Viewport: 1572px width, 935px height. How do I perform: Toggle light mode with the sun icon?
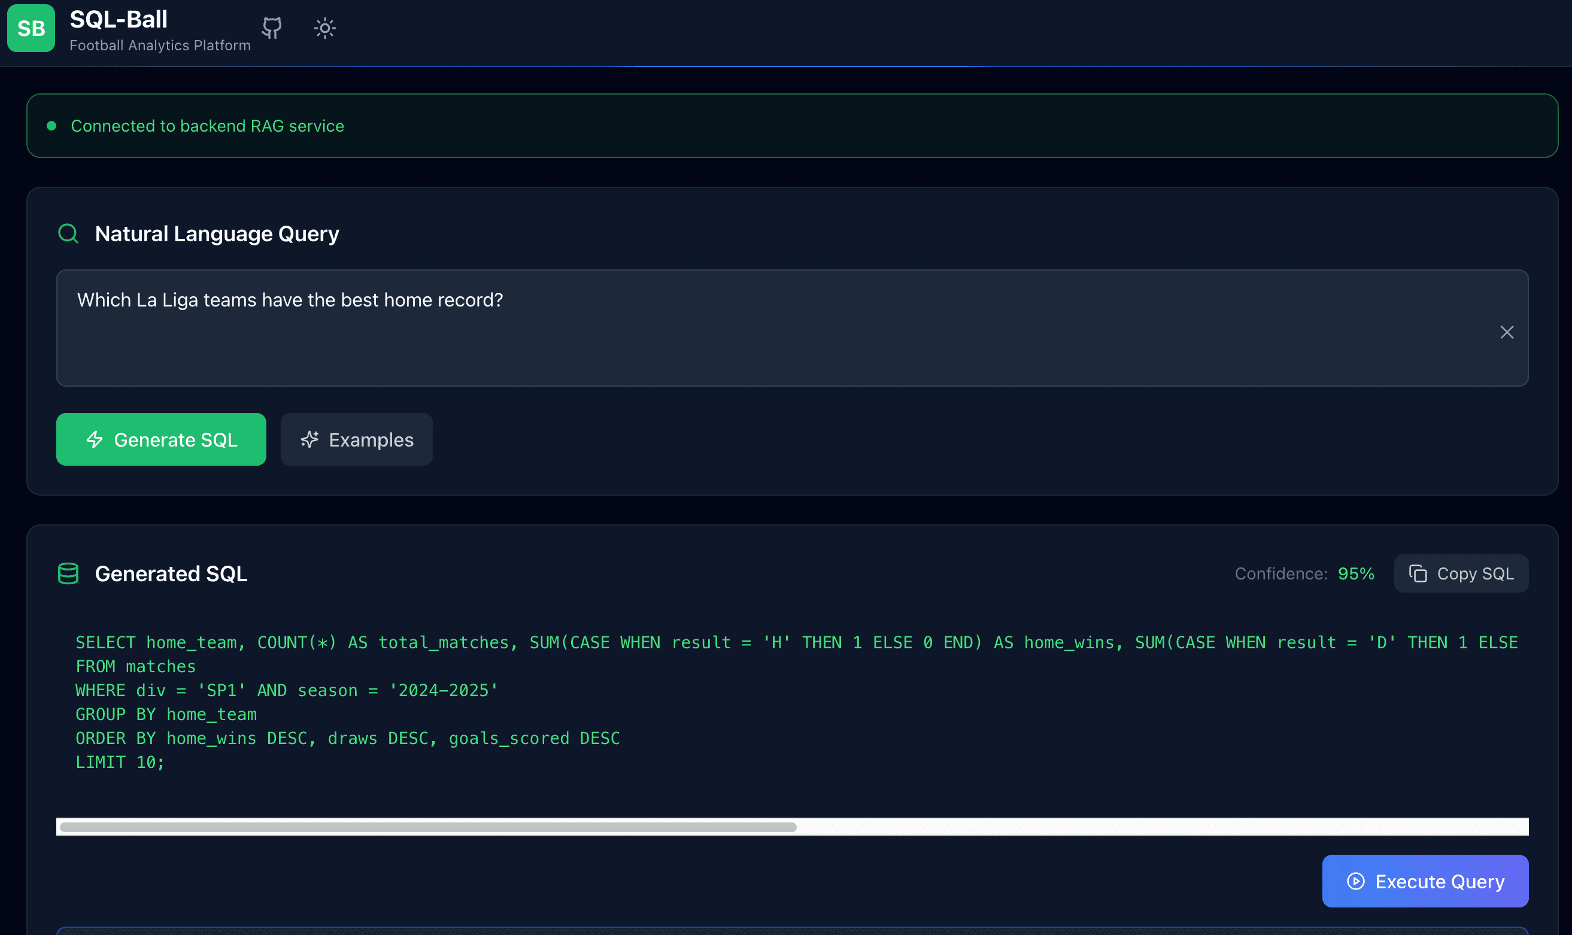pos(324,28)
